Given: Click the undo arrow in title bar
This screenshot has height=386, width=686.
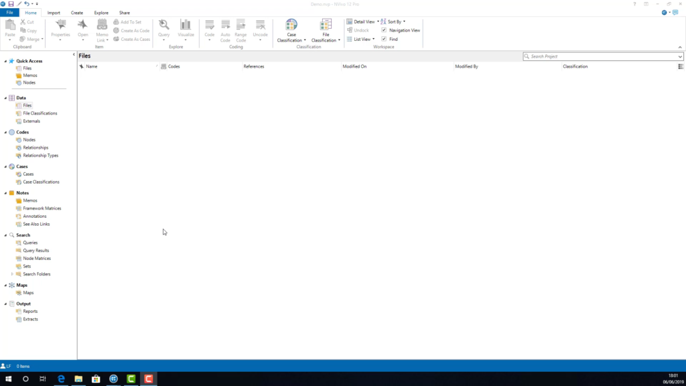Looking at the screenshot, I should (x=26, y=4).
